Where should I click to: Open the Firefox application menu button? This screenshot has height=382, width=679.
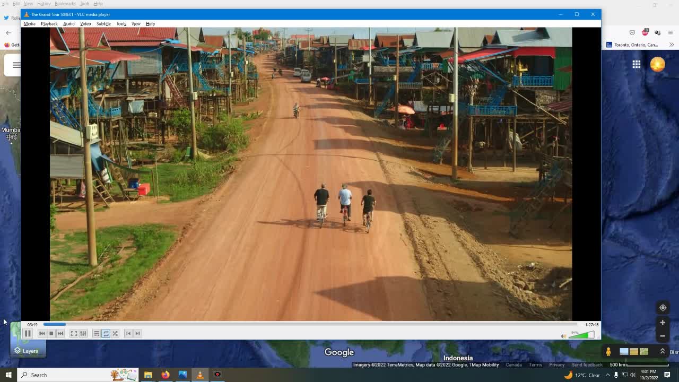671,33
